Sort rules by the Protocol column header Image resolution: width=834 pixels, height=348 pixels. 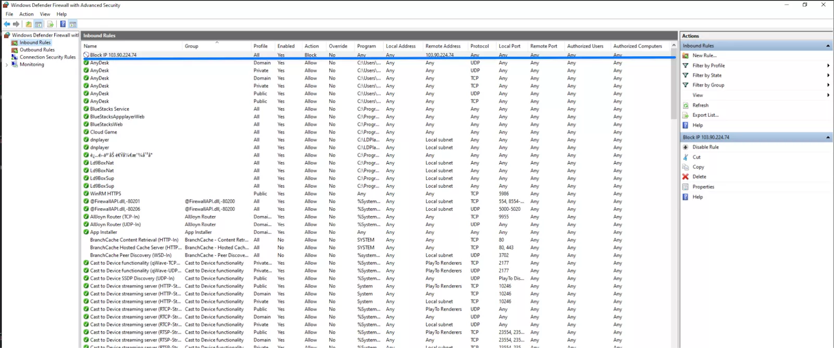(x=480, y=46)
